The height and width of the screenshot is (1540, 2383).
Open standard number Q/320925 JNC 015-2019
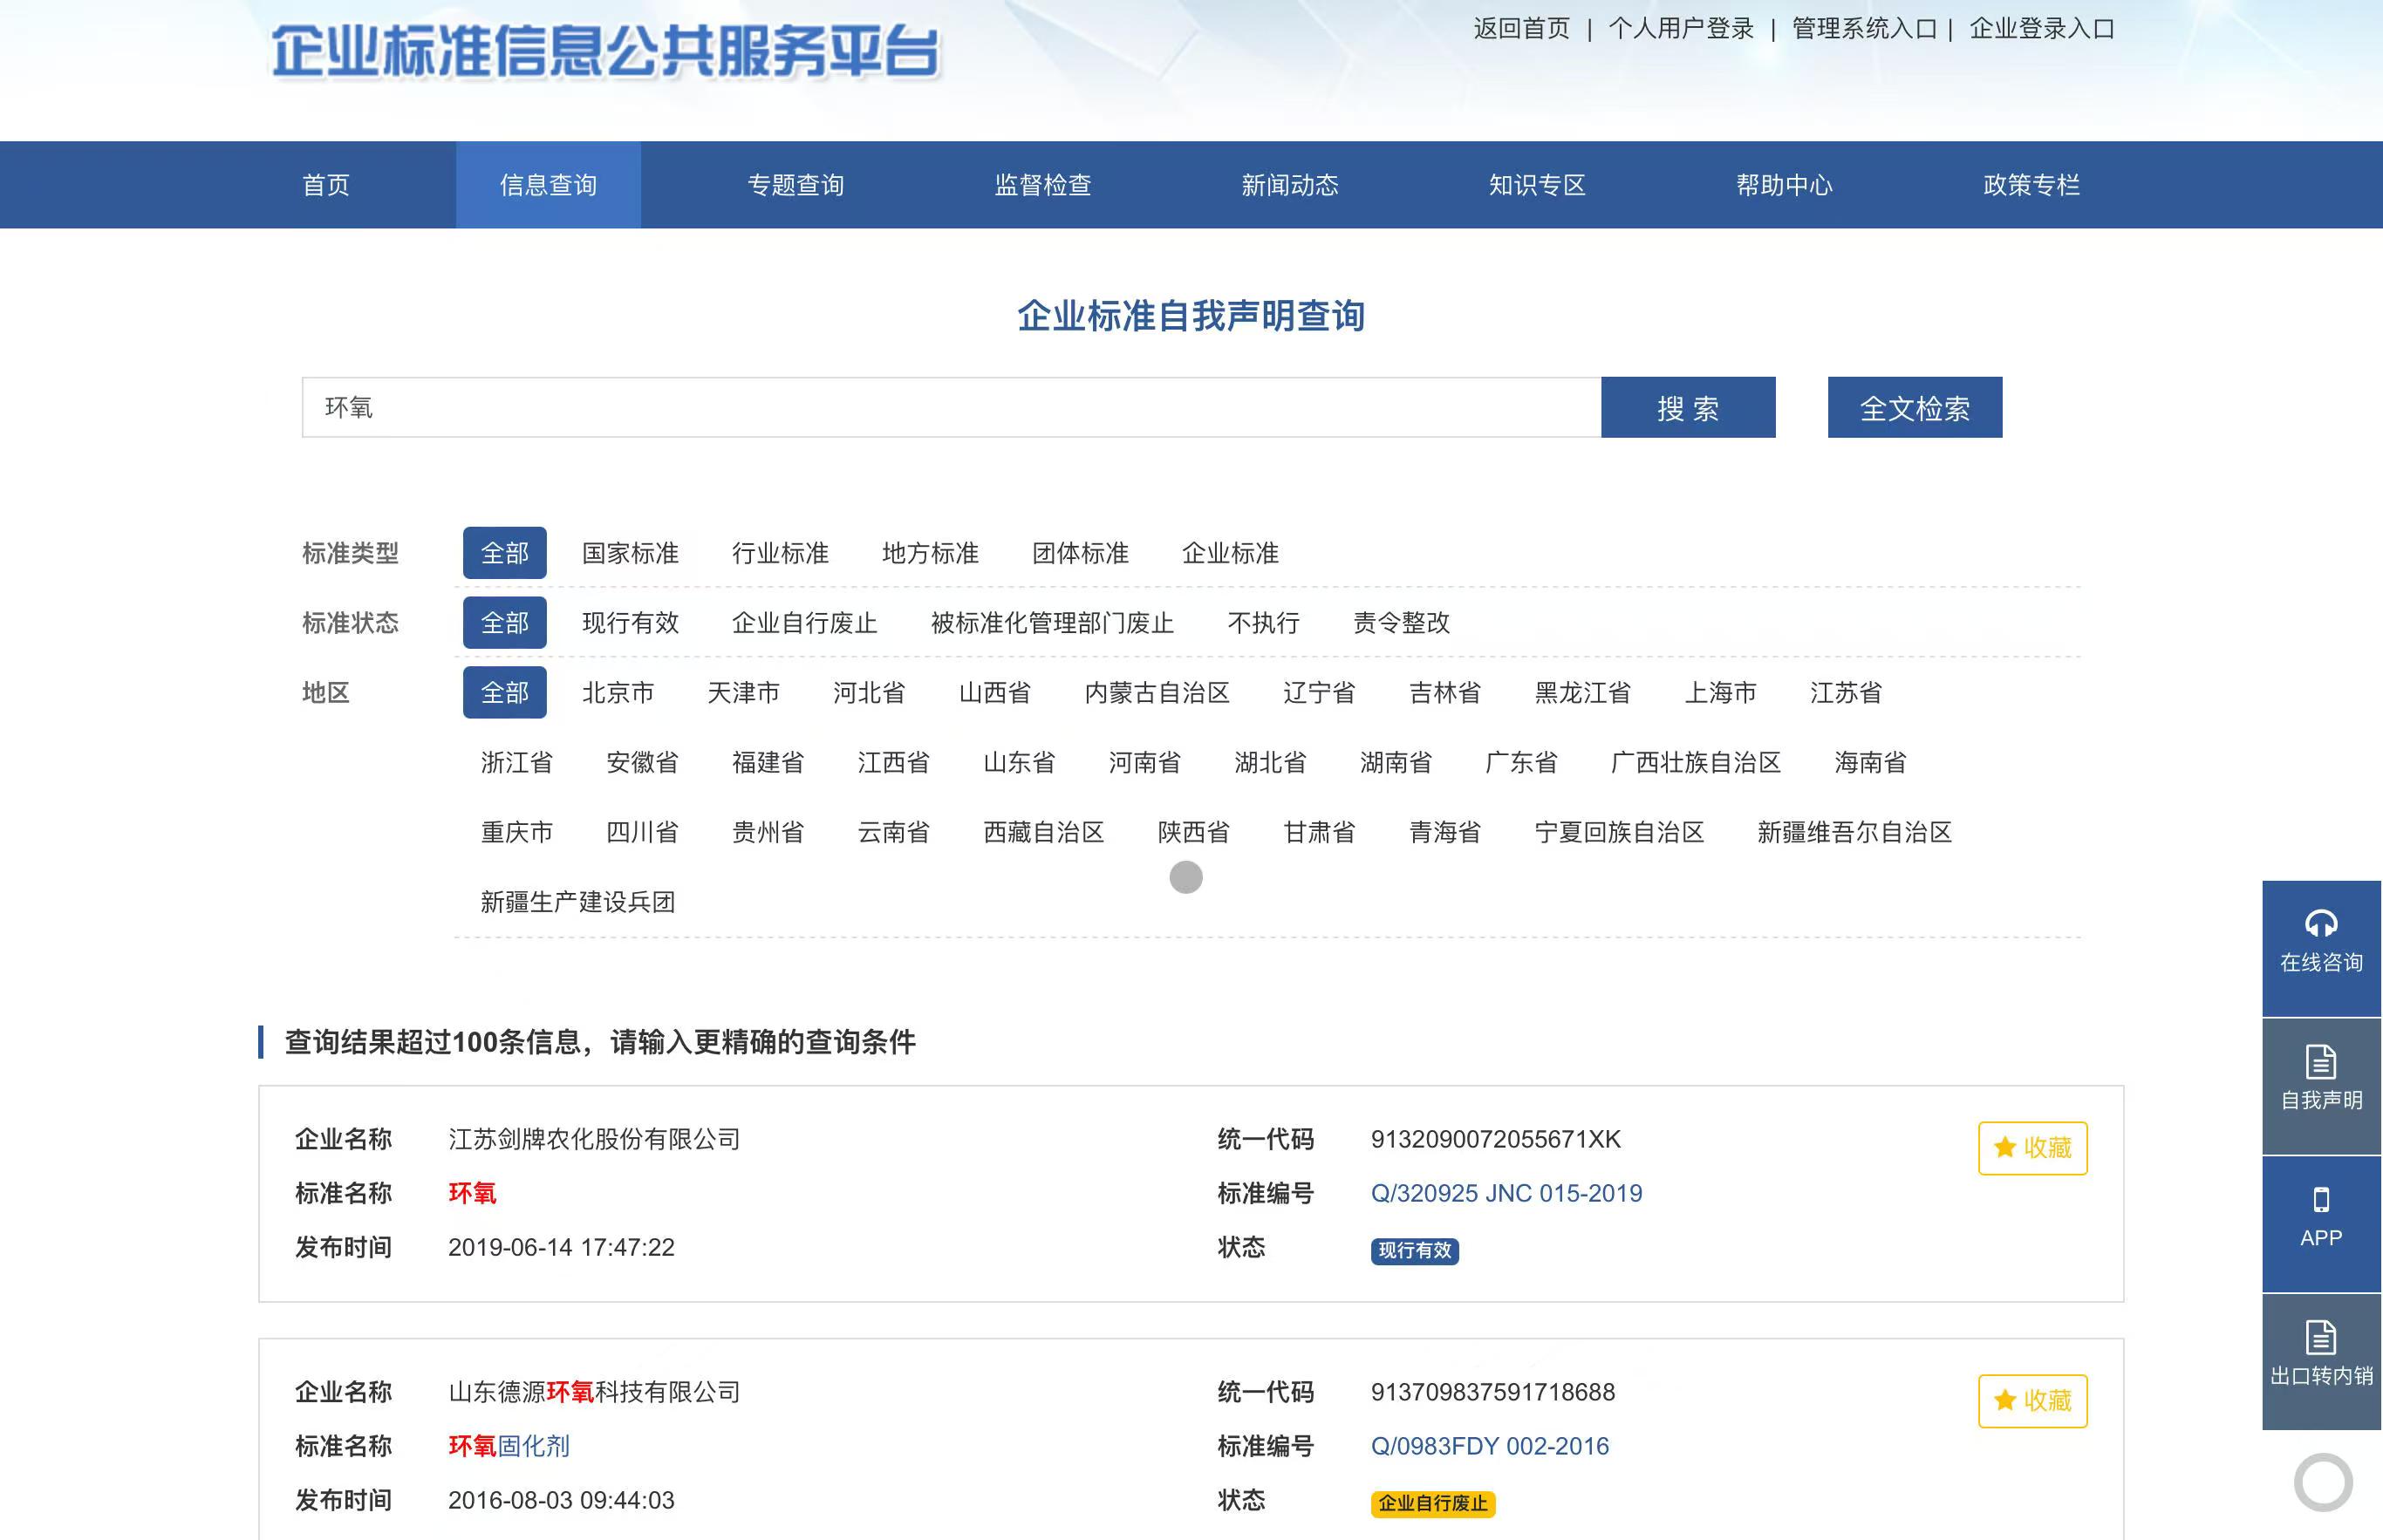click(1506, 1193)
